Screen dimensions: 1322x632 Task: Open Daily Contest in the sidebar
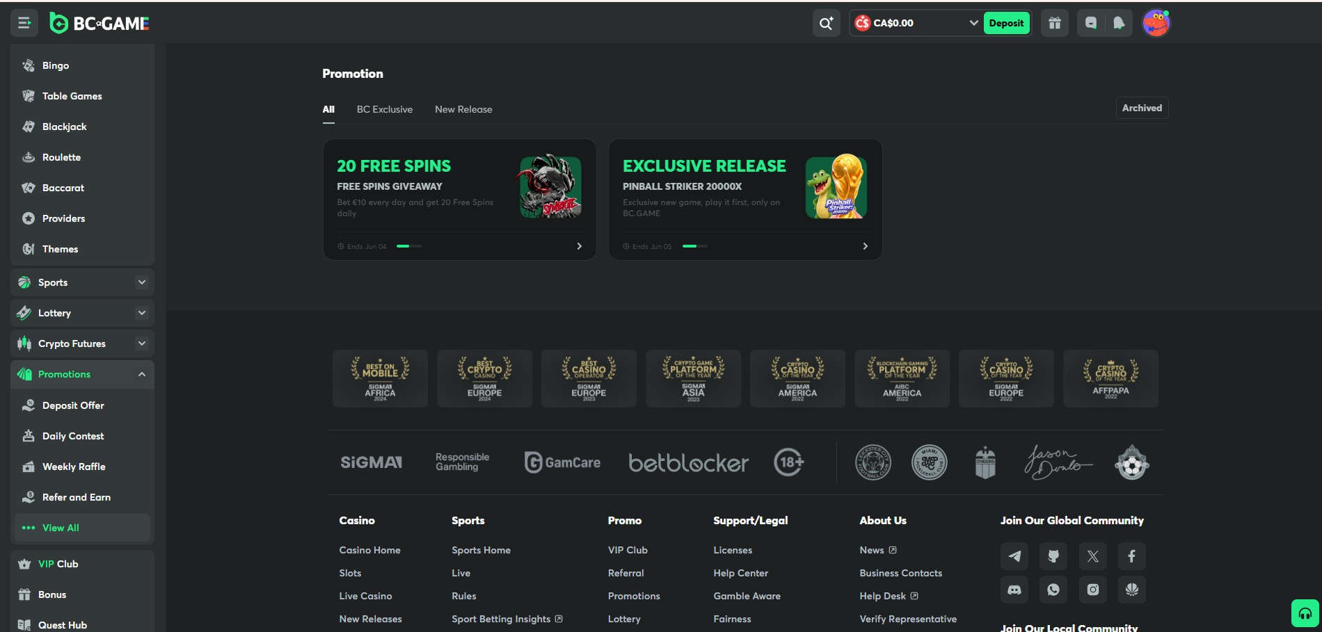click(82, 436)
